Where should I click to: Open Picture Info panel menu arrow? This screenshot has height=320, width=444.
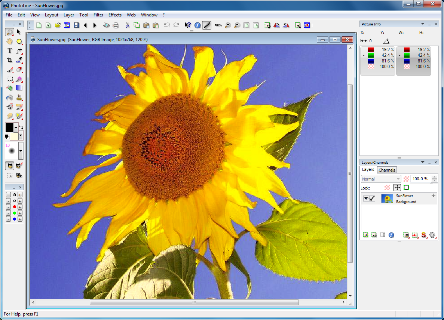422,24
